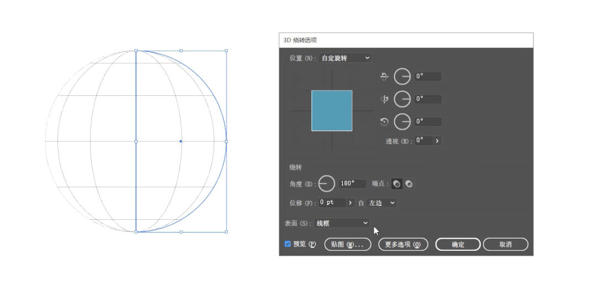
Task: Click the bottom-left anchor point of the semicircle
Action: point(136,232)
